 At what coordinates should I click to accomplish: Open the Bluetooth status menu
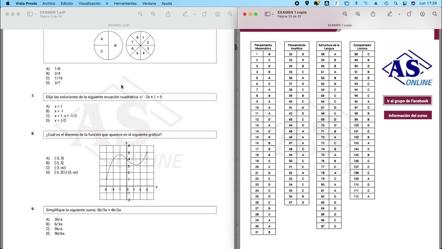tap(356, 3)
